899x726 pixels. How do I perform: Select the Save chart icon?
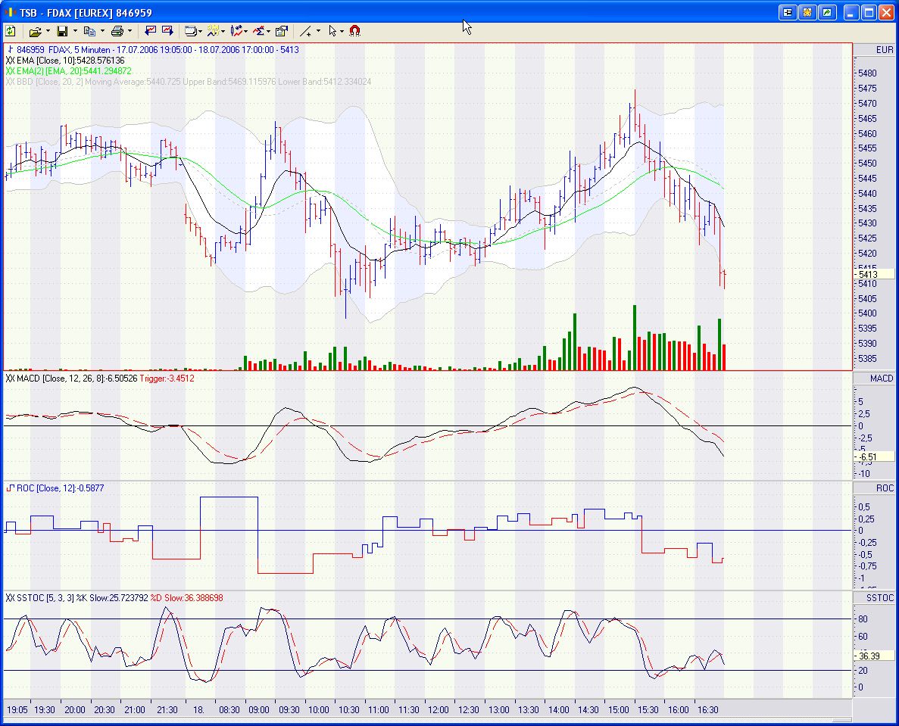pos(64,30)
